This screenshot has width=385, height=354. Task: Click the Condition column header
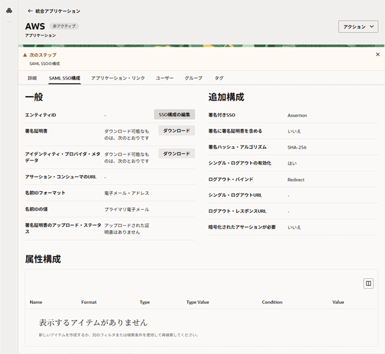[x=272, y=302]
